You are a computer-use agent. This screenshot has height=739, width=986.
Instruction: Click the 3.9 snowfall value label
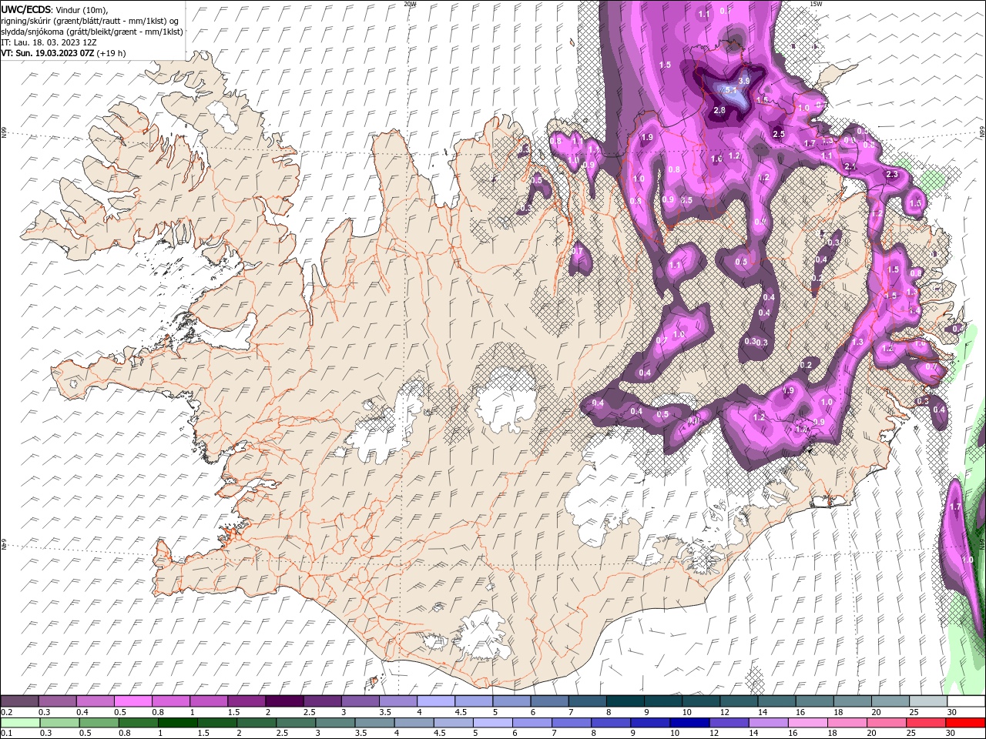point(744,81)
